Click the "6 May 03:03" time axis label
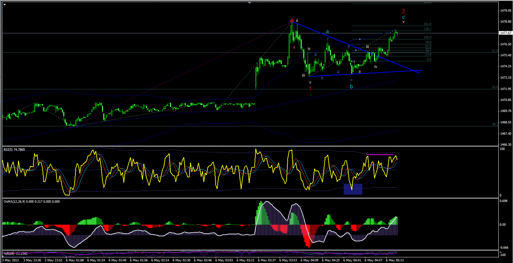Image resolution: width=513 pixels, height=263 pixels. [x=225, y=260]
